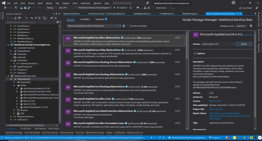Start debugging with the green IIS Express play icon
Image resolution: width=262 pixels, height=141 pixels.
point(115,8)
